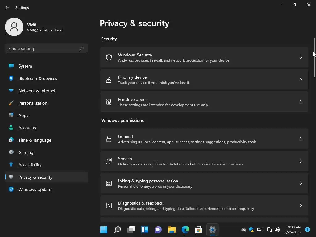Open Task View from the taskbar
Screen dimensions: 316x237
tap(131, 230)
